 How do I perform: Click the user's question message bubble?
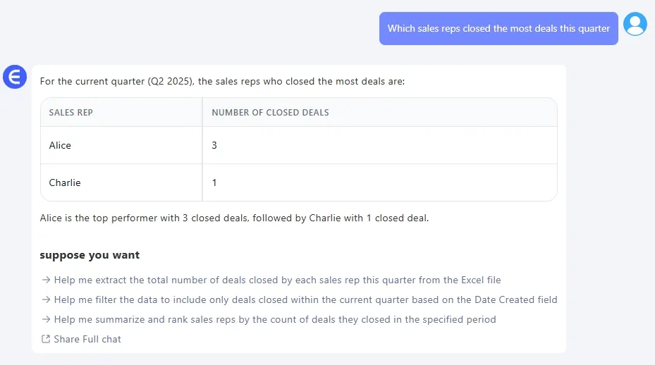498,29
